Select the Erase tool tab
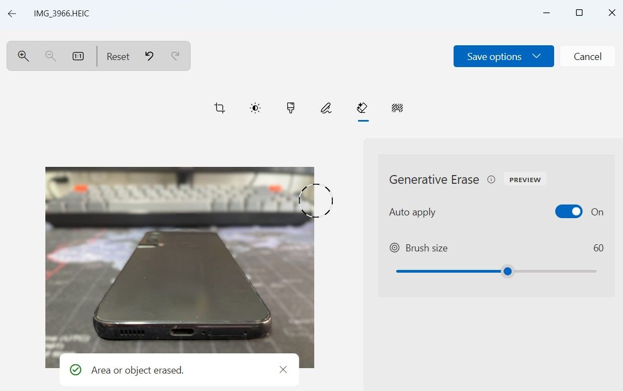The image size is (623, 391). (x=362, y=108)
